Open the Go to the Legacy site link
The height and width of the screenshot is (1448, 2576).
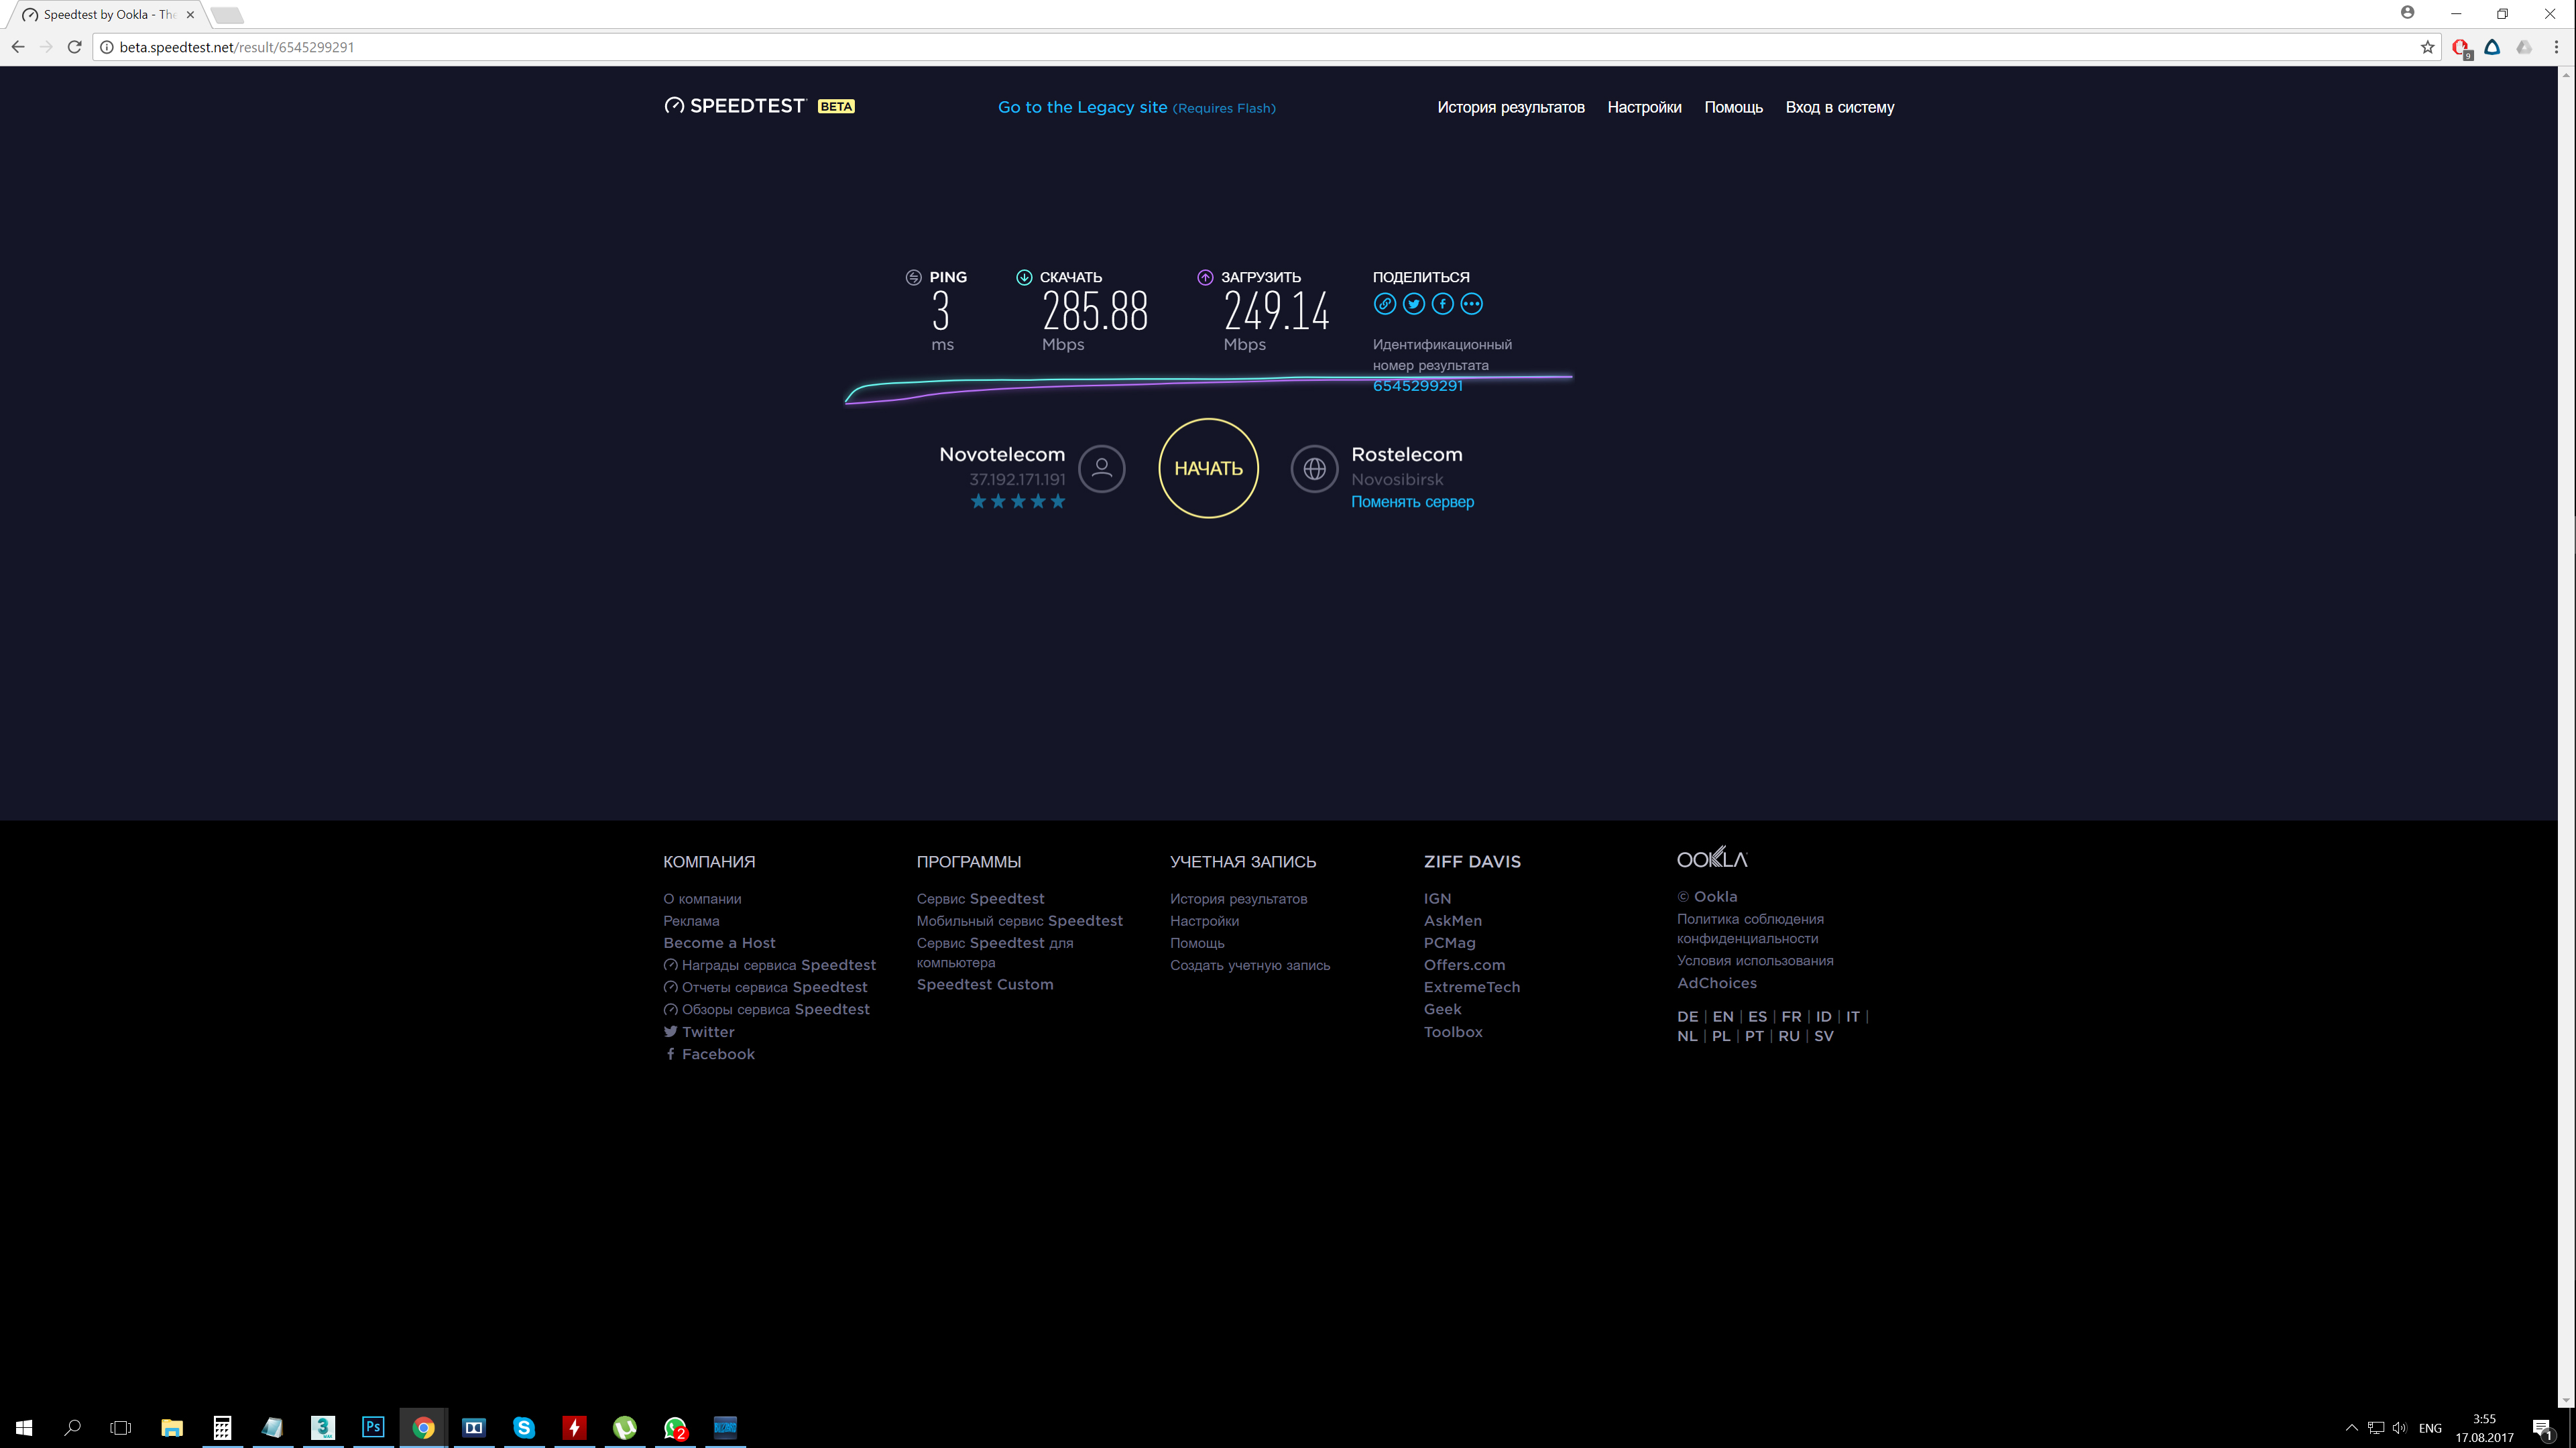point(1082,107)
